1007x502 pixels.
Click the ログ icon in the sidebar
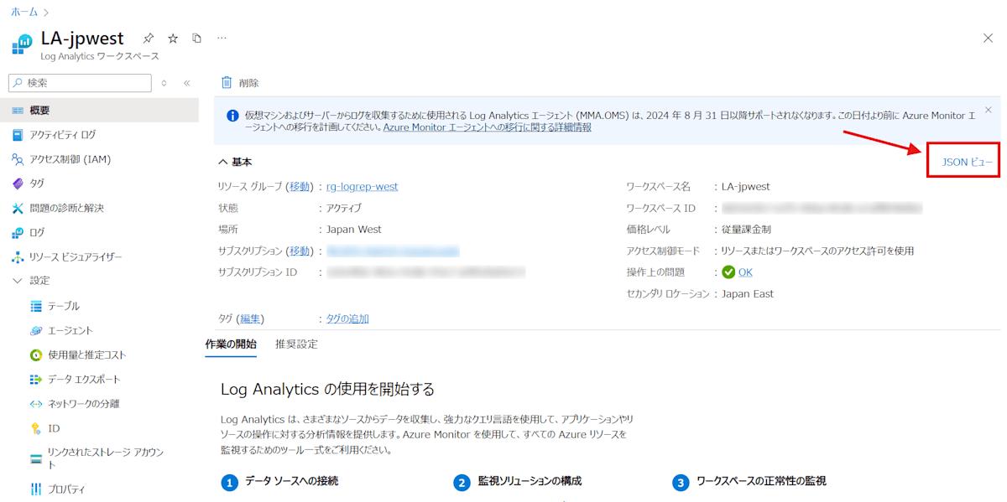[18, 232]
